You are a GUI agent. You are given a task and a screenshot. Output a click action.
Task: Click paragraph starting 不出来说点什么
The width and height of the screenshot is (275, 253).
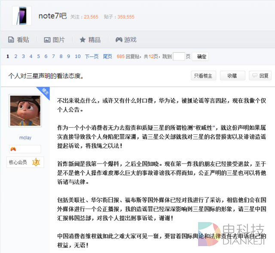162,105
